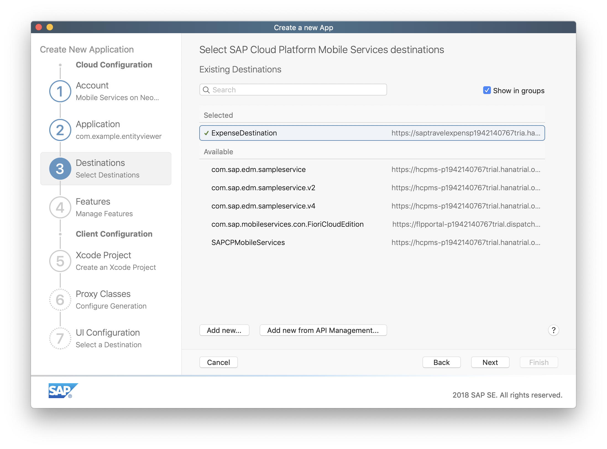Click the step 2 Application circle icon
Screen dimensions: 607x449
coord(60,130)
